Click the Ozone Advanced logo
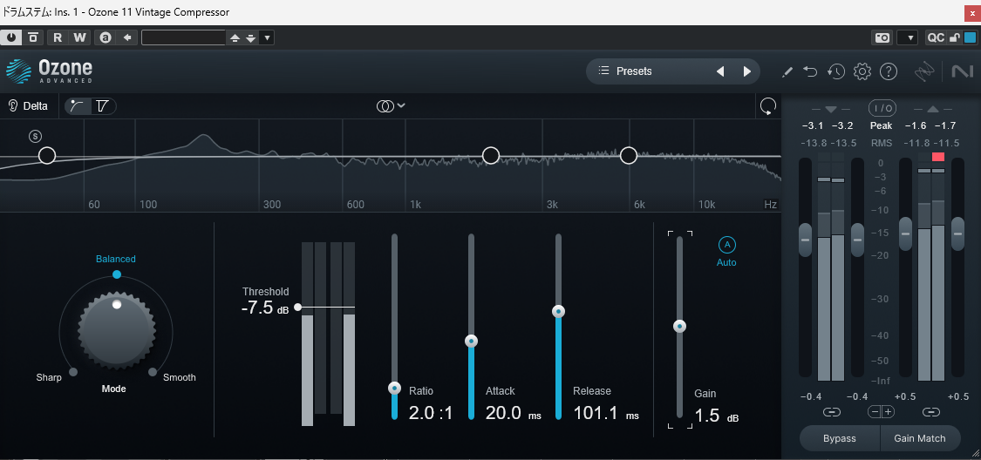This screenshot has width=981, height=460. tap(50, 71)
